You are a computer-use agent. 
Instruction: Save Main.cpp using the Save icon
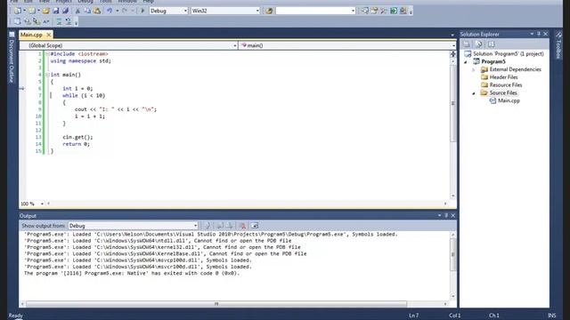(x=55, y=11)
